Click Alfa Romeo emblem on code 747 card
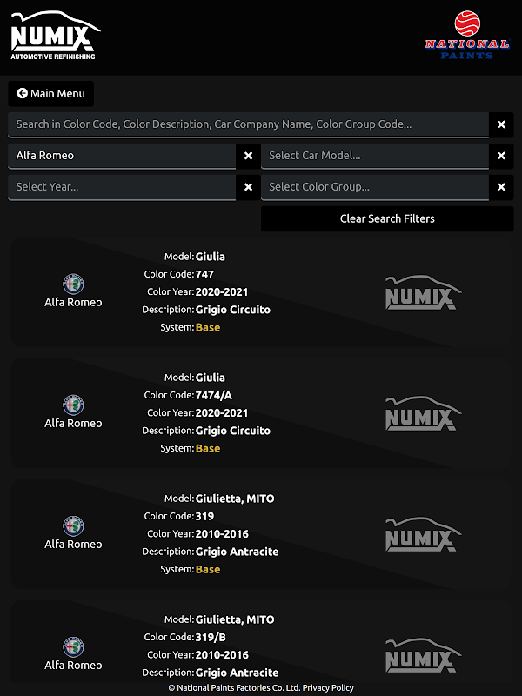This screenshot has width=522, height=696. coord(73,284)
